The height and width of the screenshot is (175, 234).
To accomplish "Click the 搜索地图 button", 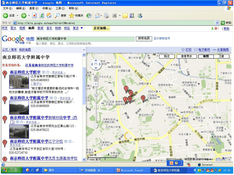I will click(144, 39).
